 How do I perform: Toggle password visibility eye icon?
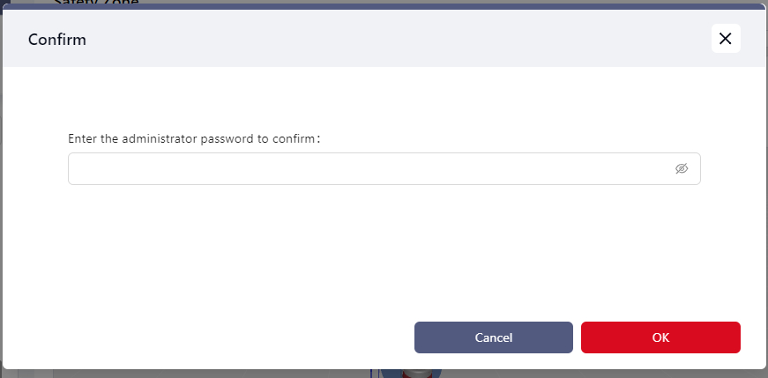click(682, 169)
